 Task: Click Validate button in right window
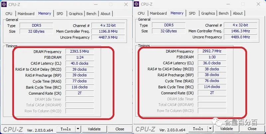(x=226, y=129)
